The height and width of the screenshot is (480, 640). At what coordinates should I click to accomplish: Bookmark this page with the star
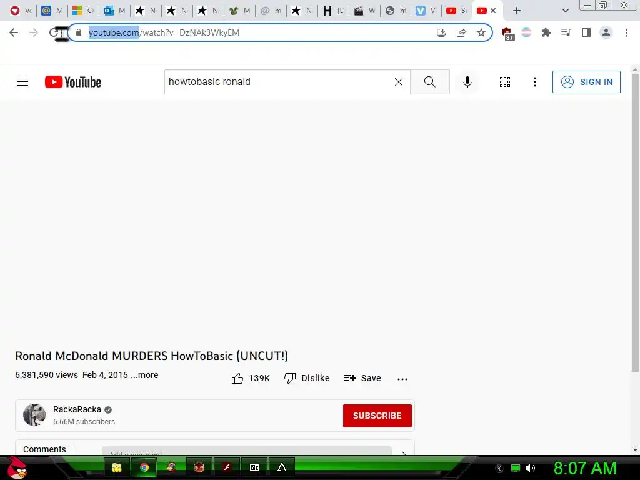(x=481, y=32)
